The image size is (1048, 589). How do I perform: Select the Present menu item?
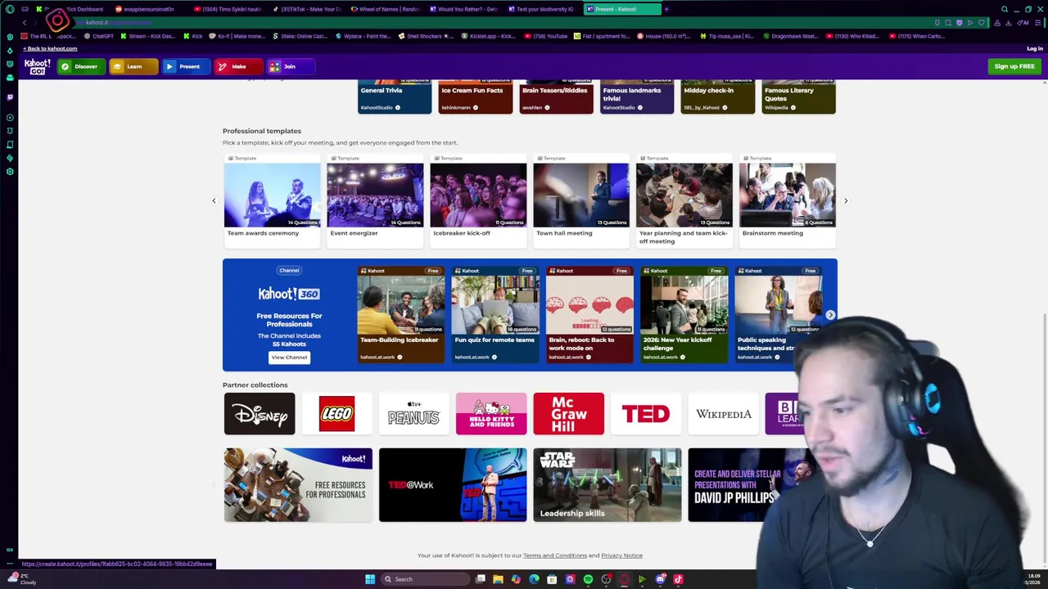tap(186, 66)
